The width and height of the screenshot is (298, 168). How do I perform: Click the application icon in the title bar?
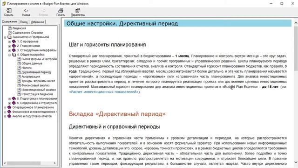pyautogui.click(x=4, y=3)
